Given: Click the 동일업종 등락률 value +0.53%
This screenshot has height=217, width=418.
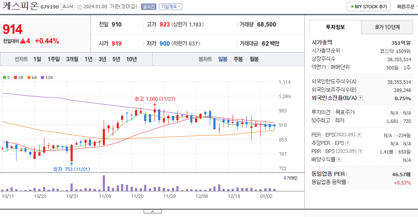Looking at the screenshot, I should coord(402,183).
